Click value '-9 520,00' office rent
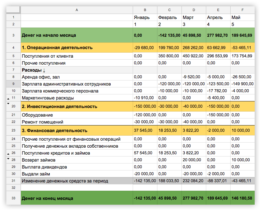The height and width of the screenshot is (211, 261). click(194, 77)
